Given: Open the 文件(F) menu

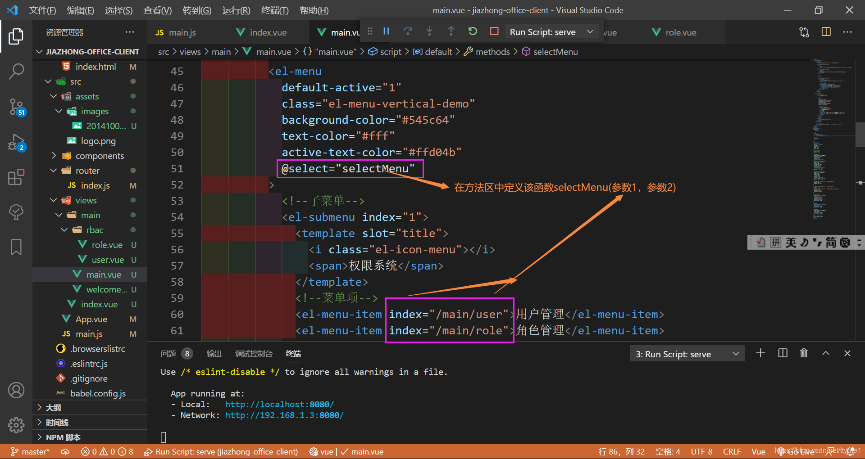Looking at the screenshot, I should pyautogui.click(x=42, y=10).
